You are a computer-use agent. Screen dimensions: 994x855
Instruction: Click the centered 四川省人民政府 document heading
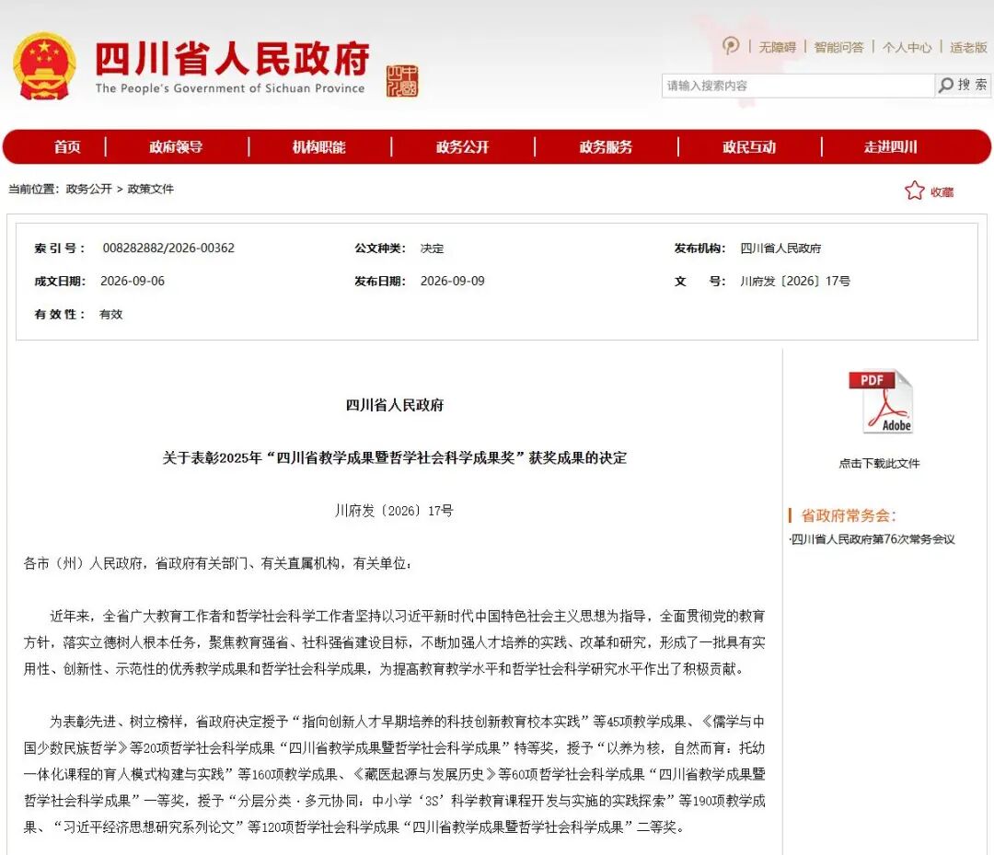click(x=394, y=405)
